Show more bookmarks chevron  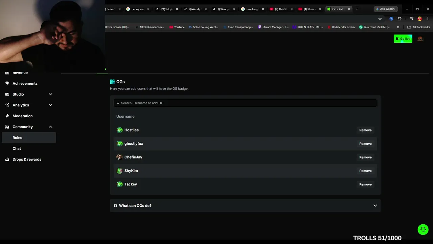coord(398,27)
